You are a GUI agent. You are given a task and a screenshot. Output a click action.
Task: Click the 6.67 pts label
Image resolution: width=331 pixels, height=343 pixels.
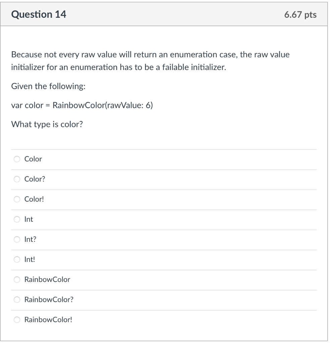301,14
